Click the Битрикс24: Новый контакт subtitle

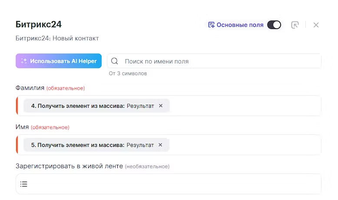point(57,38)
